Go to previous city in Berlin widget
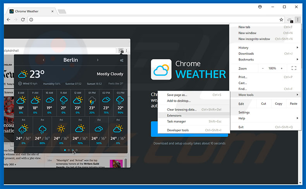The width and height of the screenshot is (306, 189). coord(43,60)
